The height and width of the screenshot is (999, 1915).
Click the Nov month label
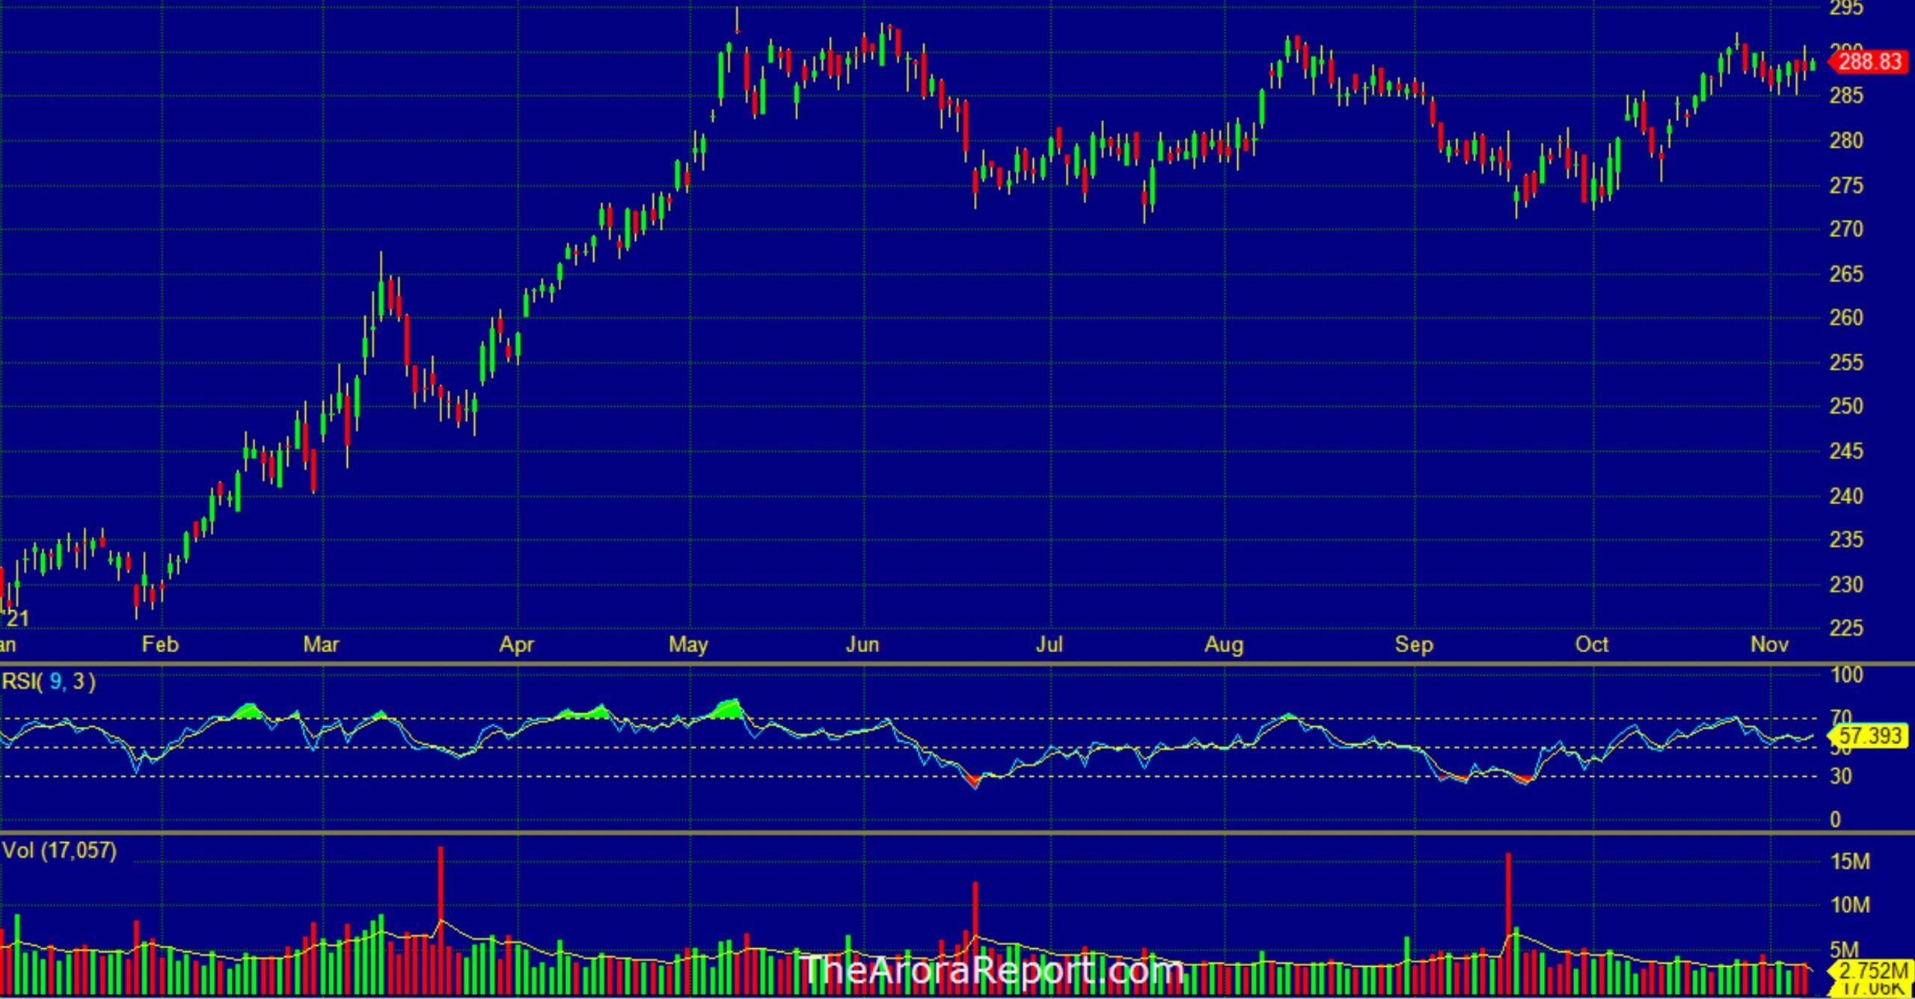pos(1769,645)
